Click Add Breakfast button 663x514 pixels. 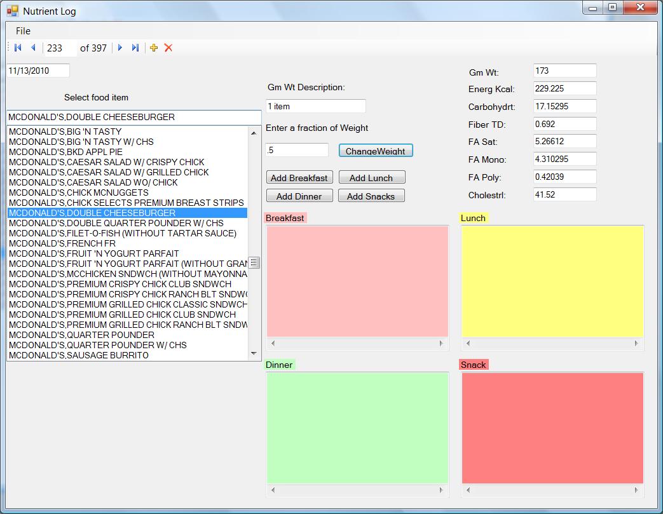[299, 177]
